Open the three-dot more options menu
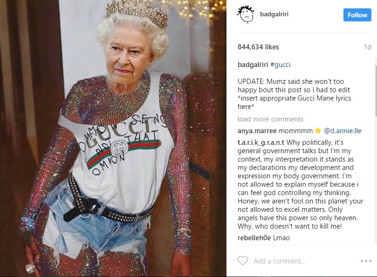This screenshot has width=377, height=277. [x=366, y=261]
